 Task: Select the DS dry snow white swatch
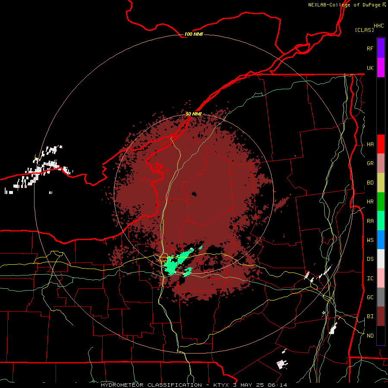[x=381, y=259]
